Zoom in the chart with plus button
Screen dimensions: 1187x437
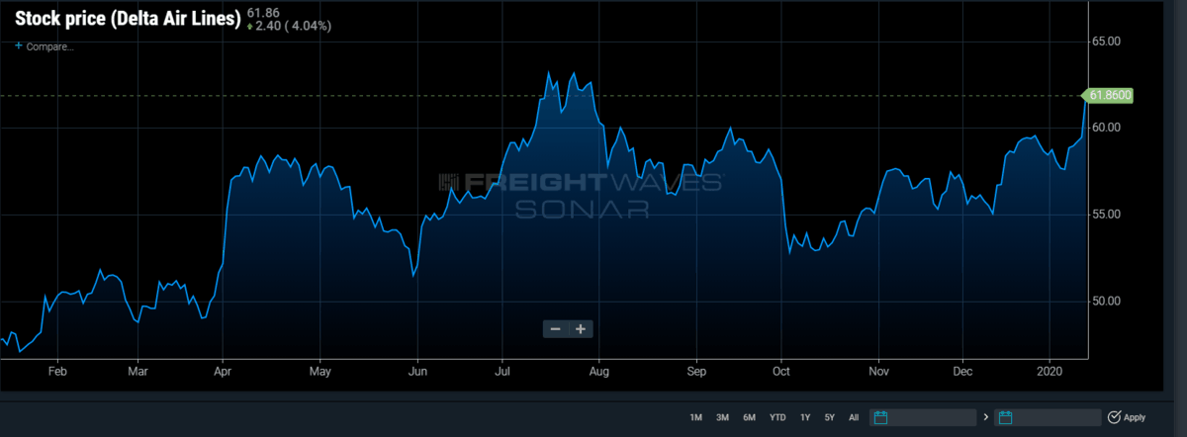(x=581, y=329)
